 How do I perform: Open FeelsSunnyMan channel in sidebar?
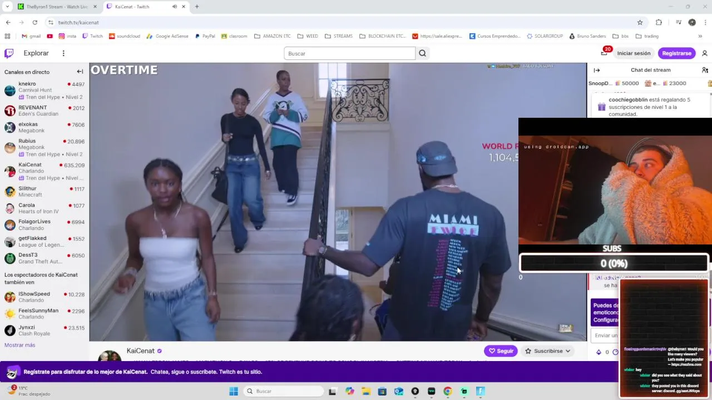[x=44, y=313]
